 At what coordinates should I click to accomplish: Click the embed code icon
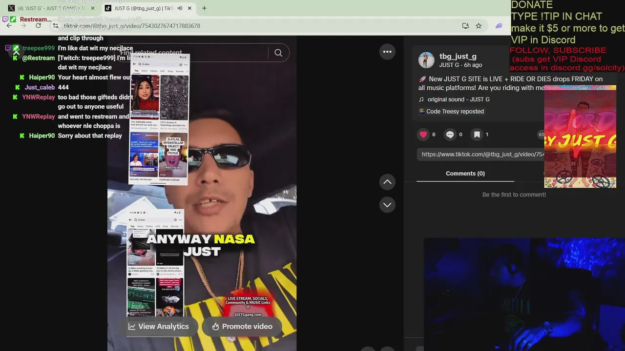coord(541,135)
